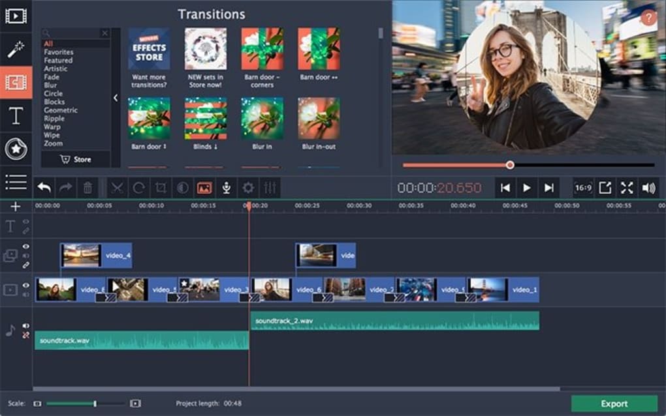The width and height of the screenshot is (666, 416).
Task: Rotate the clip using the rotate icon
Action: 140,188
